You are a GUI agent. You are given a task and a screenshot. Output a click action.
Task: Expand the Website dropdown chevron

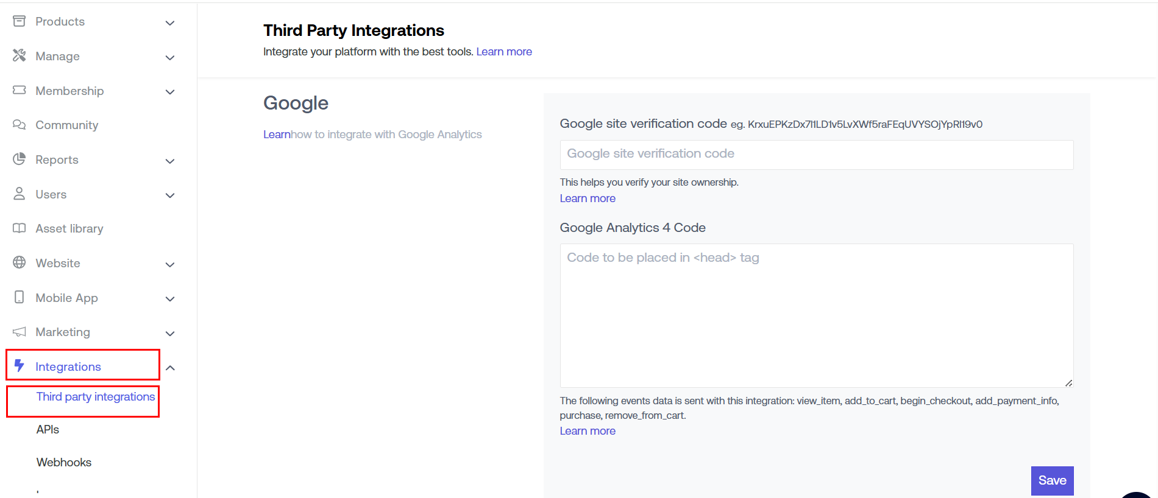click(x=170, y=265)
